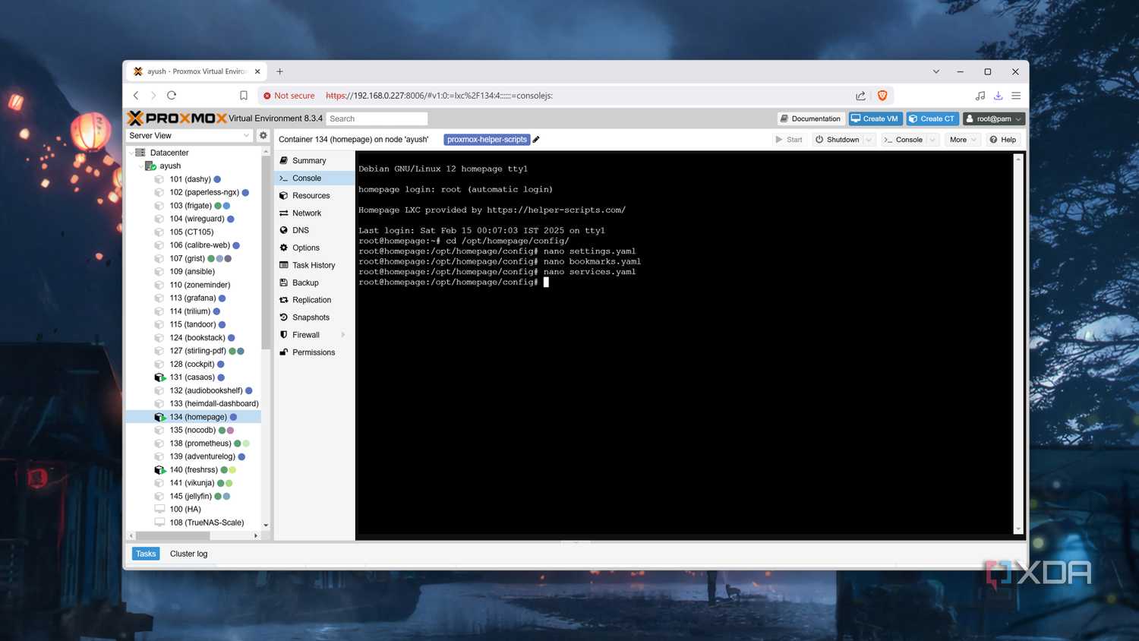This screenshot has width=1139, height=641.
Task: Select the ayush node
Action: click(x=170, y=166)
